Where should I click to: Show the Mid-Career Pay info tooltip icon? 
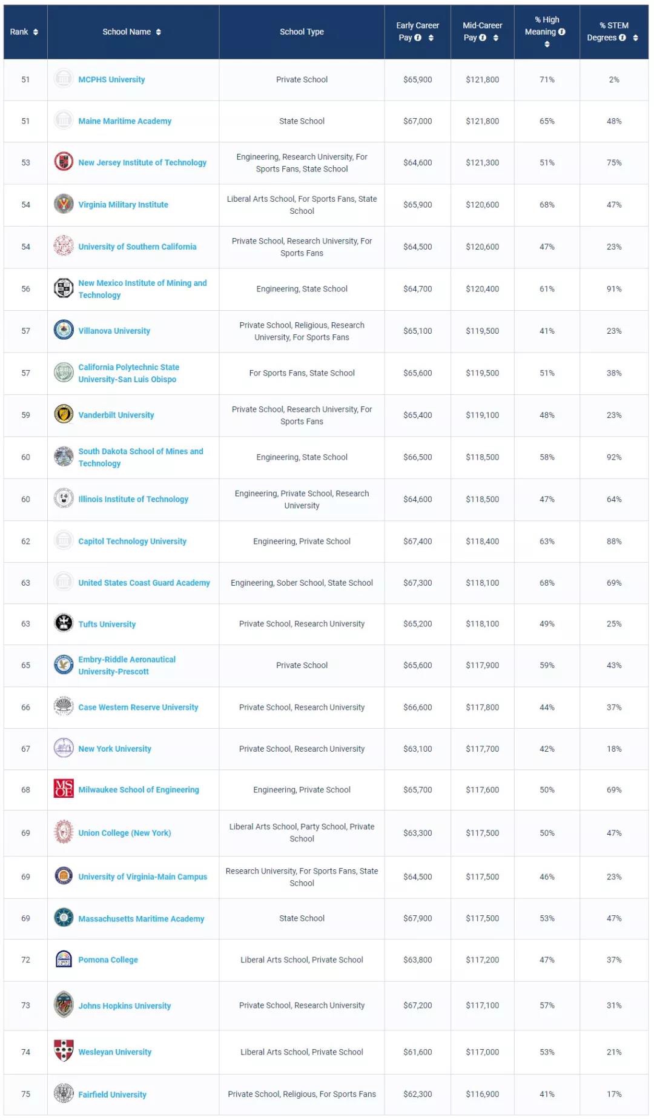coord(483,38)
